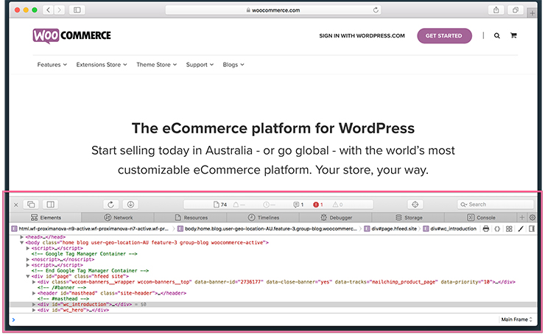Toggle the details sidebar icon
545x335 pixels.
pyautogui.click(x=532, y=229)
